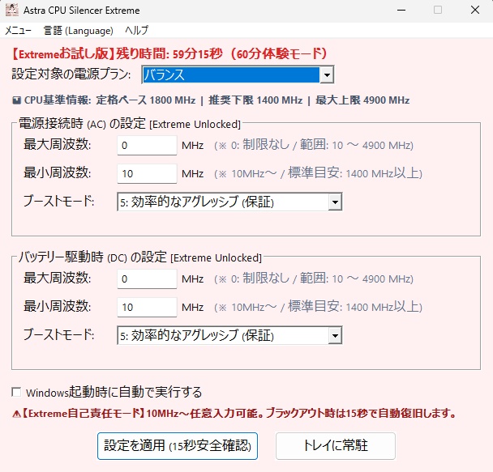The image size is (493, 472).
Task: Enable Windows起動時に自動で実行する checkbox
Action: pos(16,393)
